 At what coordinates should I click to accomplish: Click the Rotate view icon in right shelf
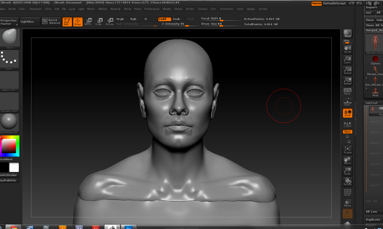(x=348, y=182)
